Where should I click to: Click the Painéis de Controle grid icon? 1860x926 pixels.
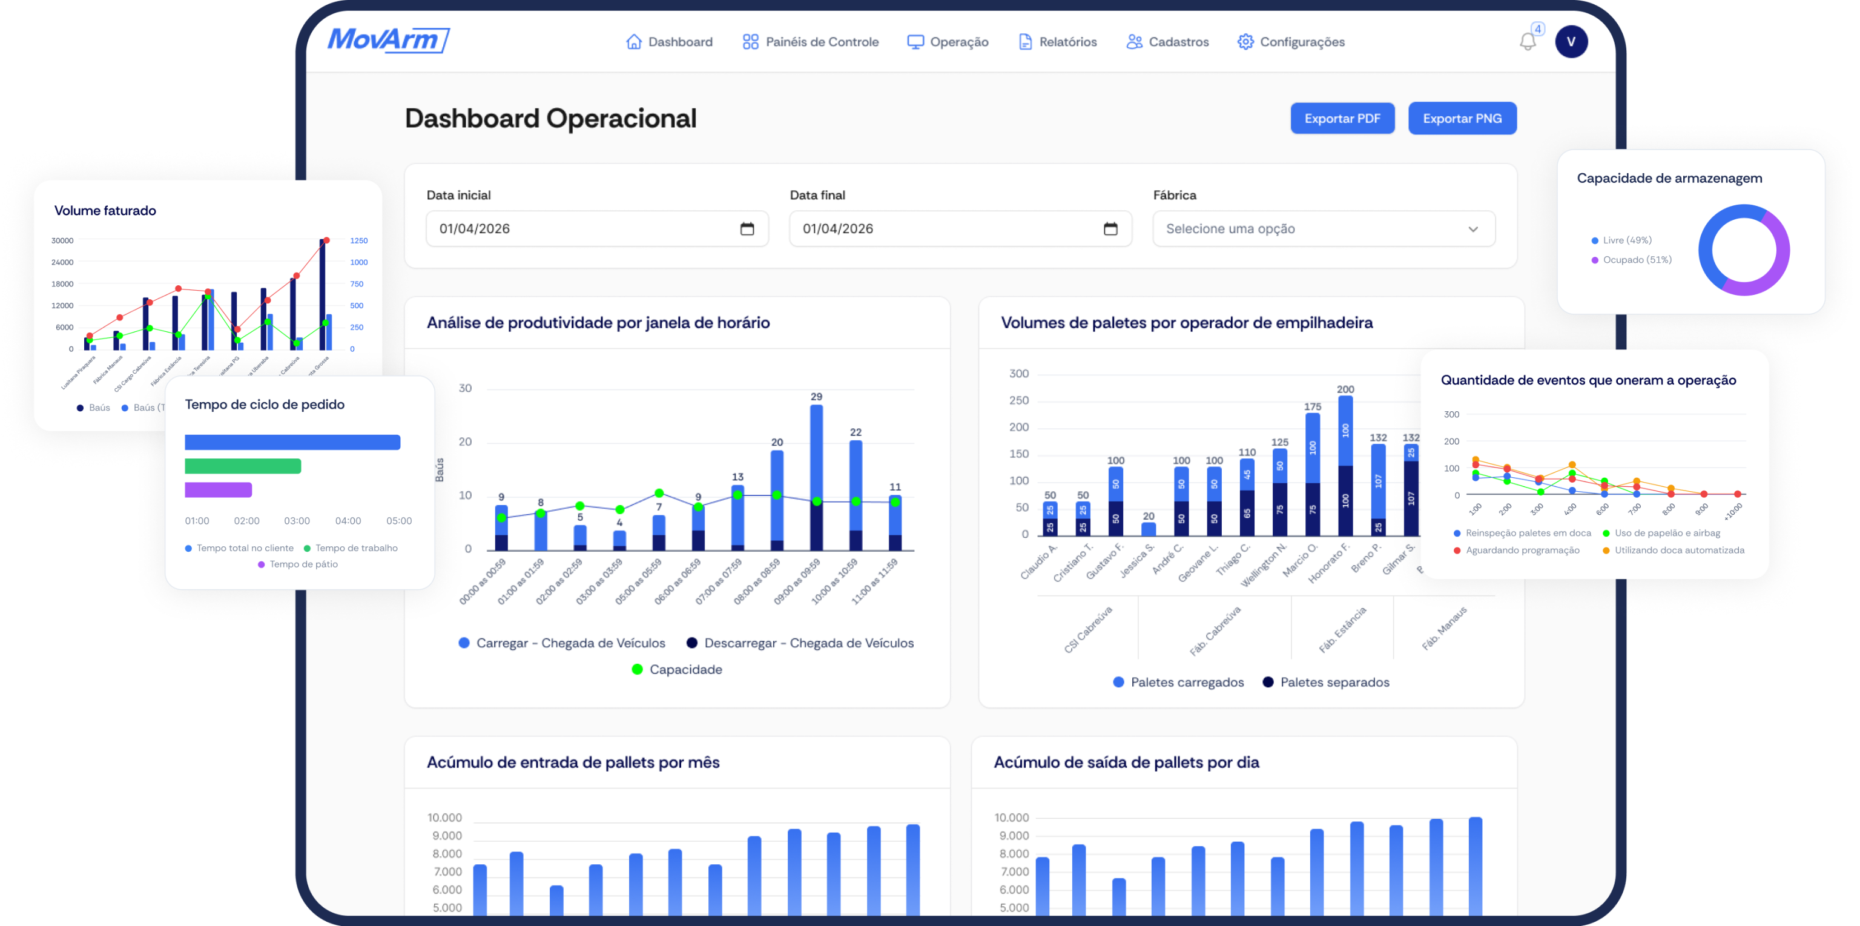click(750, 42)
